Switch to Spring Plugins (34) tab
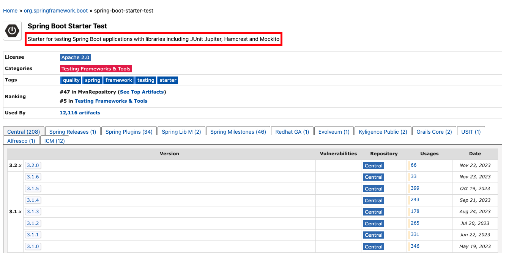Image resolution: width=506 pixels, height=253 pixels. [129, 131]
